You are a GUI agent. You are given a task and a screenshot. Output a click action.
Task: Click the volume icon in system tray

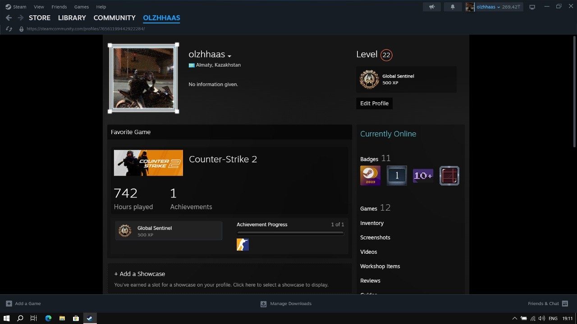541,318
